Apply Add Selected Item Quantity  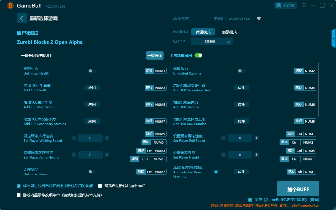(x=242, y=172)
